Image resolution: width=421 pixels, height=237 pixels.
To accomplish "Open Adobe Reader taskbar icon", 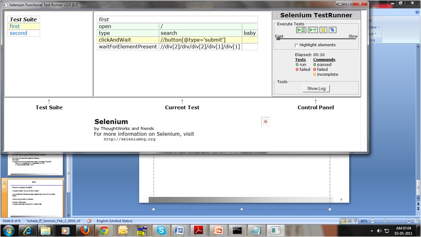I will pyautogui.click(x=199, y=230).
